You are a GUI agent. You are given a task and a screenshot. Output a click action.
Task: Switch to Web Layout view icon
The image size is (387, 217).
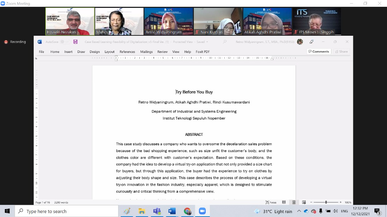coord(304,202)
